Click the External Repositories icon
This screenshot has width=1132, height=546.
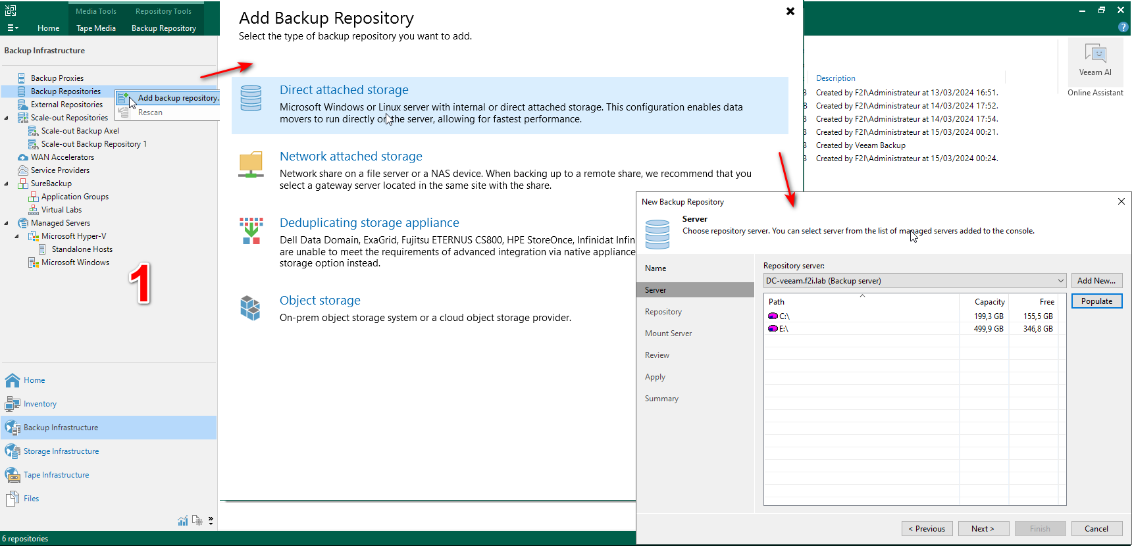point(22,105)
